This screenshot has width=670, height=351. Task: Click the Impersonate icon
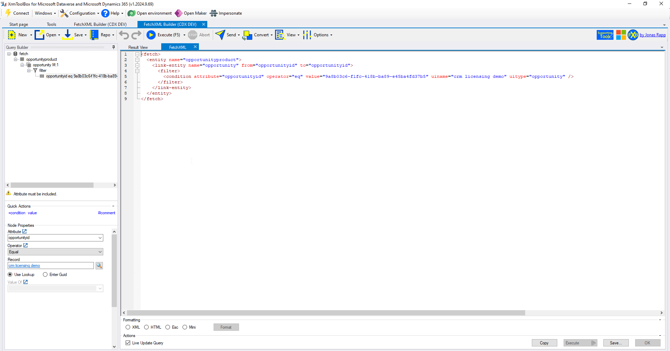pos(214,13)
